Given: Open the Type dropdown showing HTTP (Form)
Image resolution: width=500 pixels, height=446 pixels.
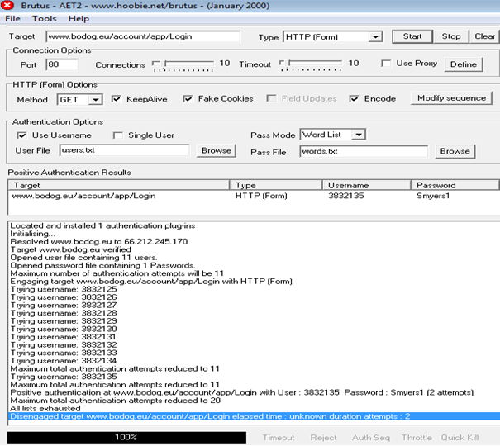Looking at the screenshot, I should 332,37.
